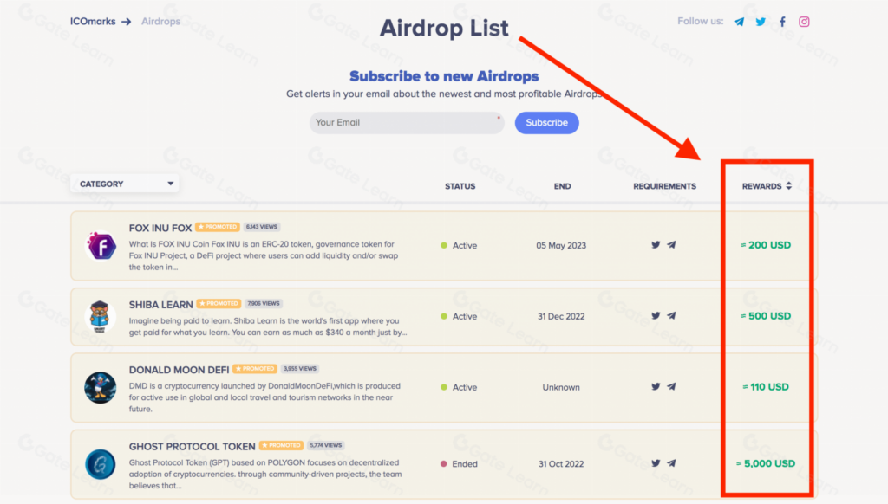
Task: Open the Facebook follow icon in header
Action: [x=781, y=21]
